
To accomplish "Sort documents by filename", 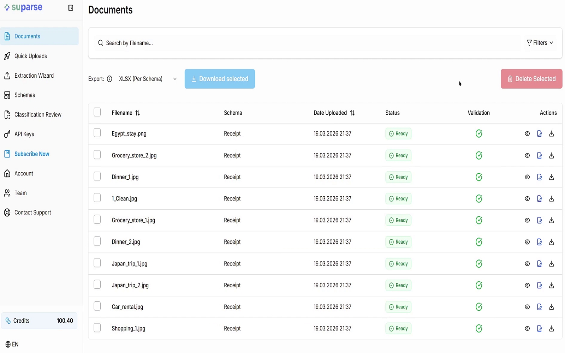I will (138, 113).
